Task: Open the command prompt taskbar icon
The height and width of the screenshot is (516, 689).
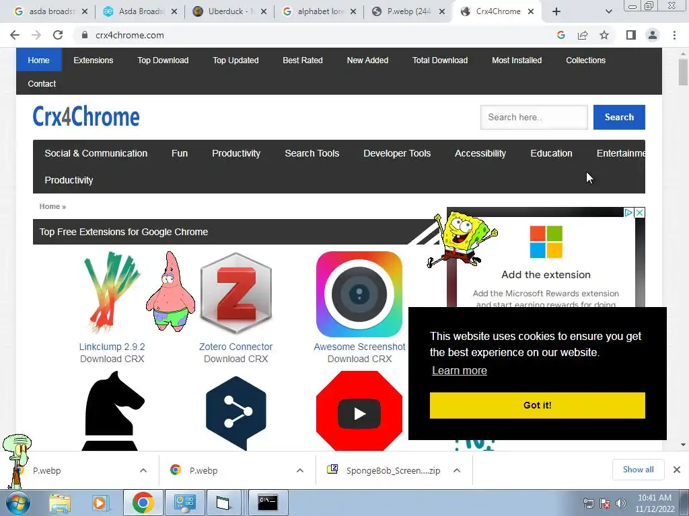Action: coord(268,503)
